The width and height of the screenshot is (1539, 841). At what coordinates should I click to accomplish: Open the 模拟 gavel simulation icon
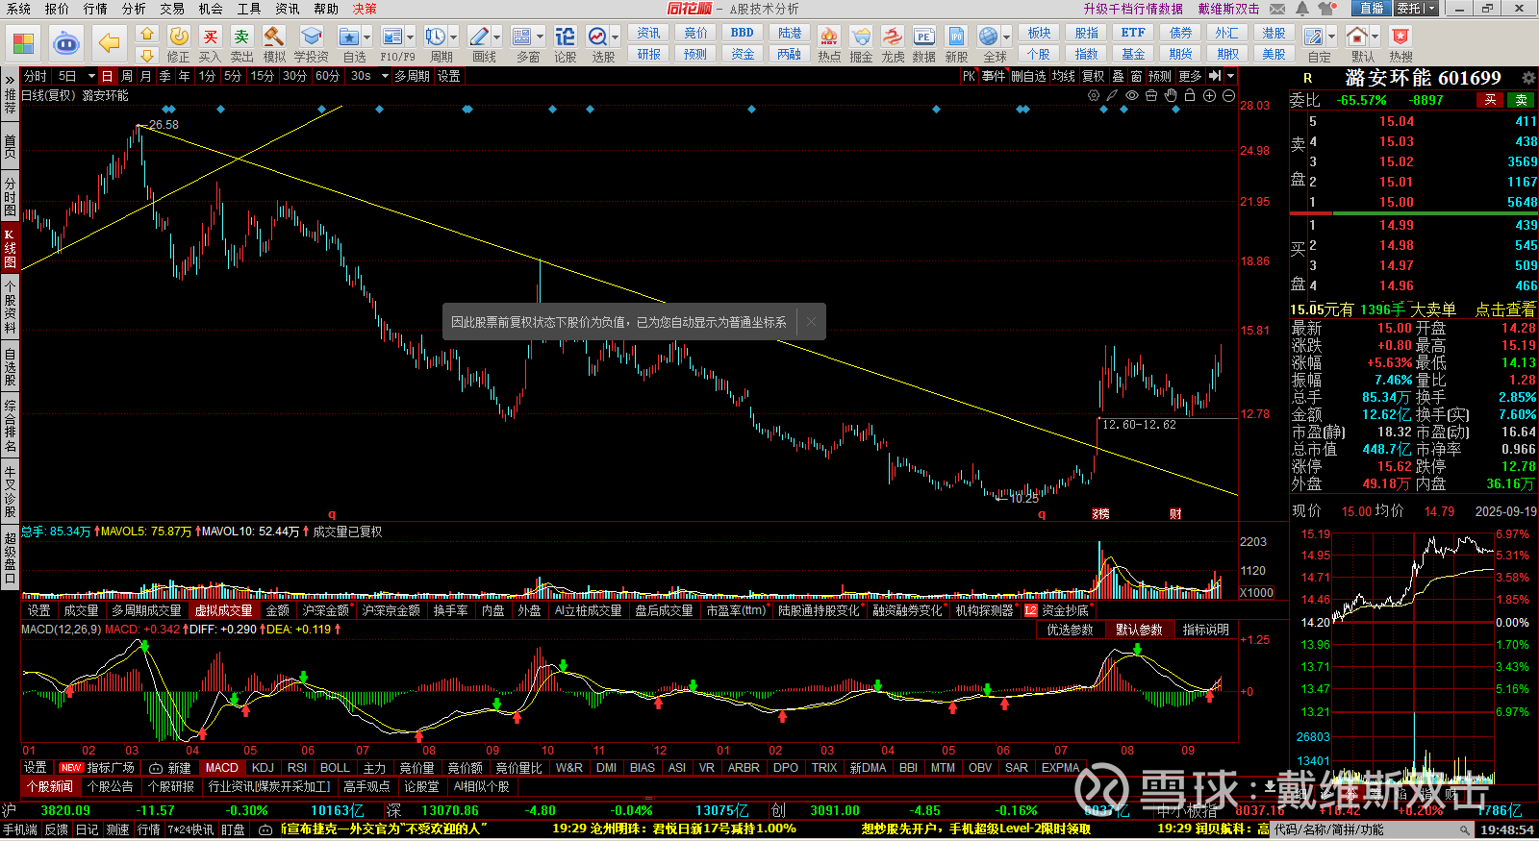(x=274, y=37)
